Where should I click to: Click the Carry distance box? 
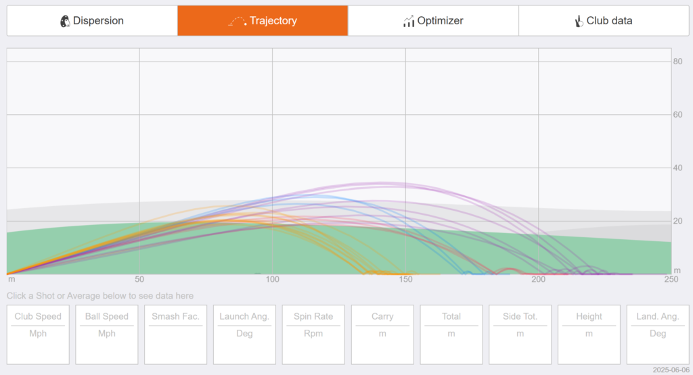click(x=382, y=334)
